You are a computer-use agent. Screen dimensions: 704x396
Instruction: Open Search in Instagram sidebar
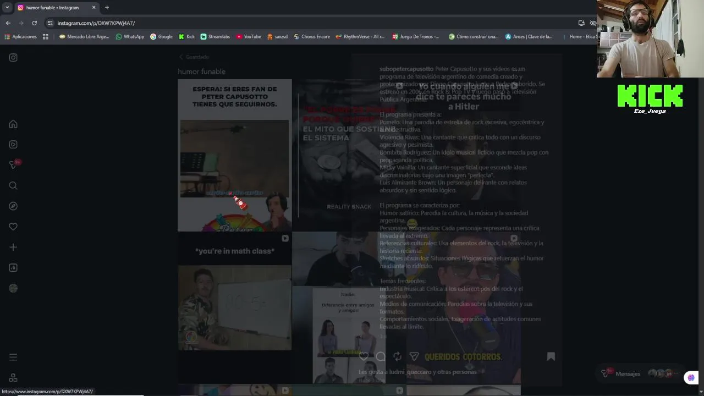point(13,185)
